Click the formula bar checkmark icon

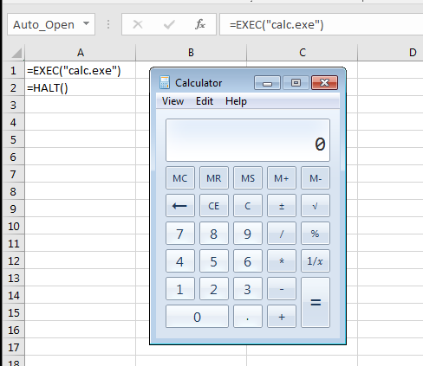pos(169,24)
